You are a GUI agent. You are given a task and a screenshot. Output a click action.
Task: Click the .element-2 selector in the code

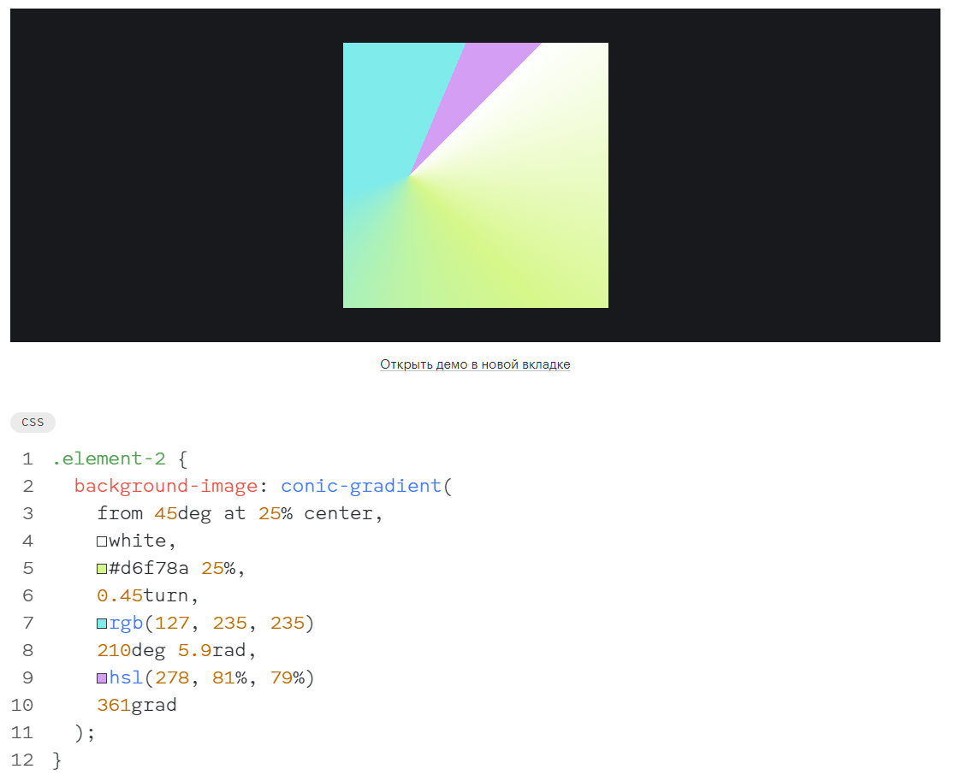tap(109, 458)
